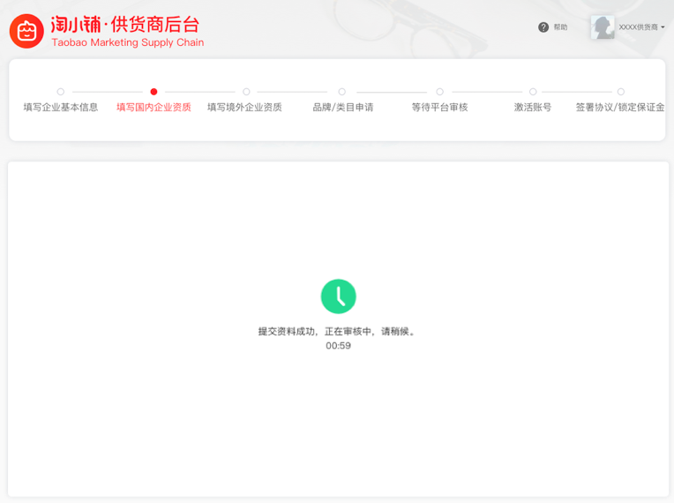
Task: Click the green clock pending-review icon
Action: (x=338, y=297)
